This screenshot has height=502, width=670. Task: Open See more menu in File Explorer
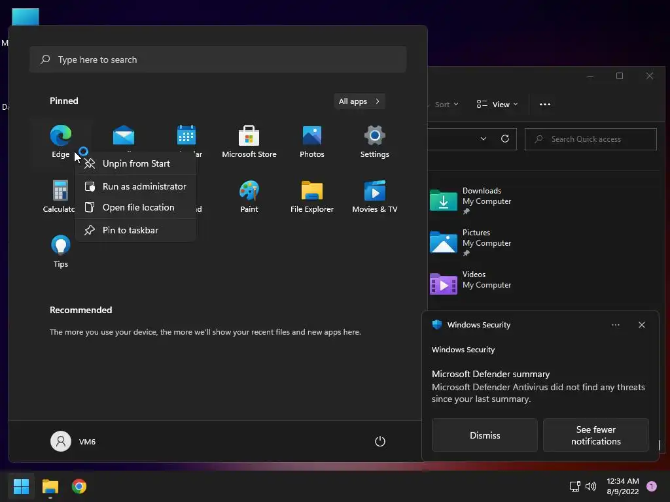[x=545, y=105]
